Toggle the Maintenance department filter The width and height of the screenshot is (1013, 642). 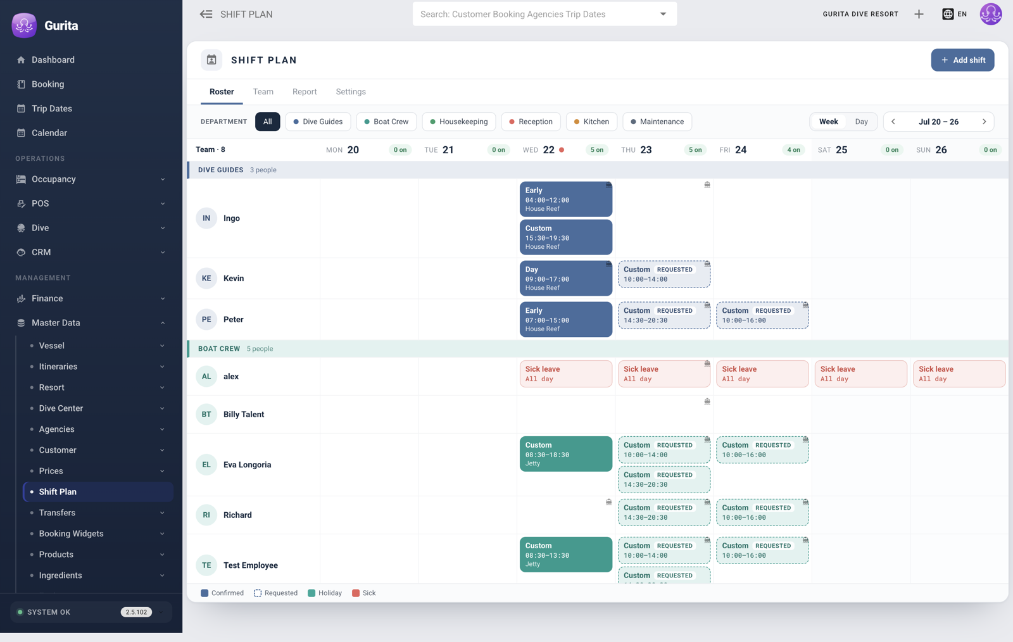point(657,122)
